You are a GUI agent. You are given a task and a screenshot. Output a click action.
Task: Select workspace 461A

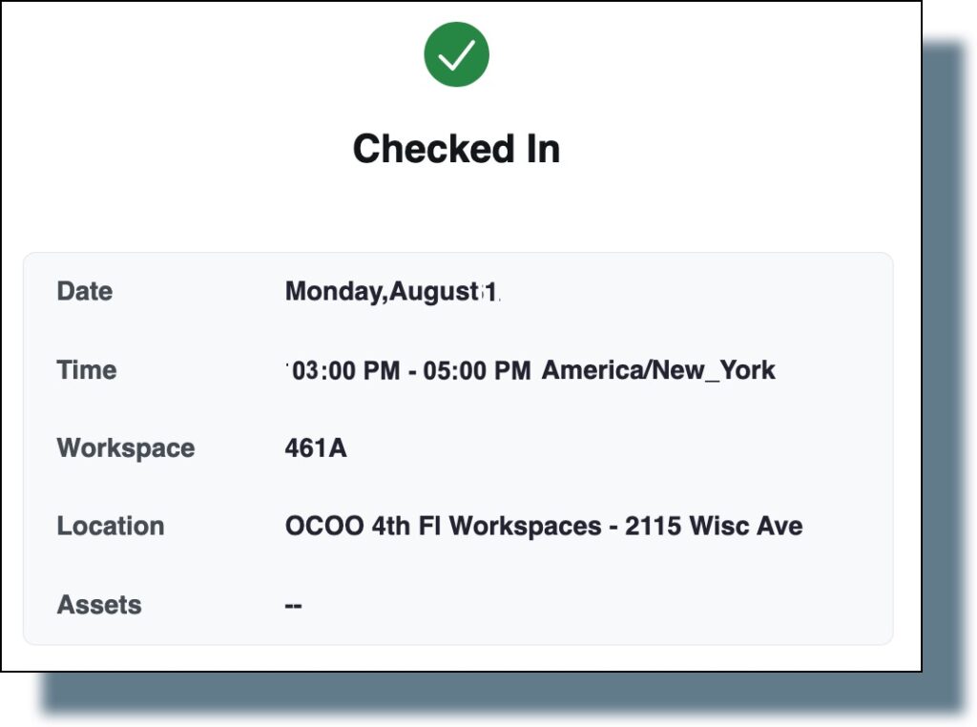(x=317, y=448)
